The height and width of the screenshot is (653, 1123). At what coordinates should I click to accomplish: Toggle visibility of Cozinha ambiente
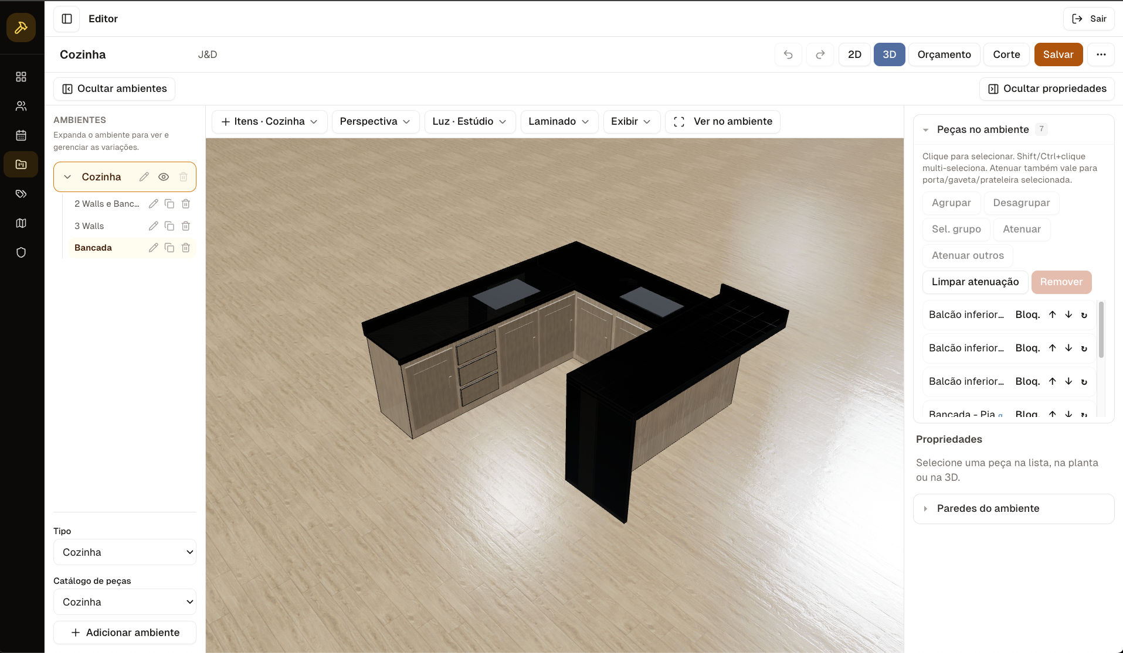tap(164, 177)
